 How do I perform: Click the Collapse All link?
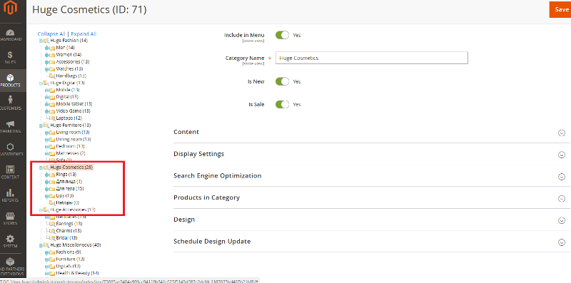tap(51, 34)
